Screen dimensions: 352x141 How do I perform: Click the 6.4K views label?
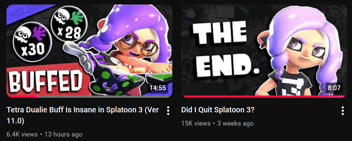[x=22, y=134]
